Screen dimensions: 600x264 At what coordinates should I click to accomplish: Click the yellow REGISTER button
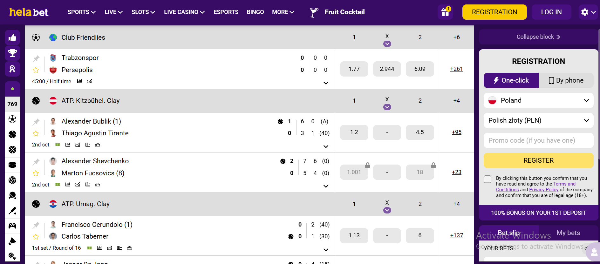(538, 160)
